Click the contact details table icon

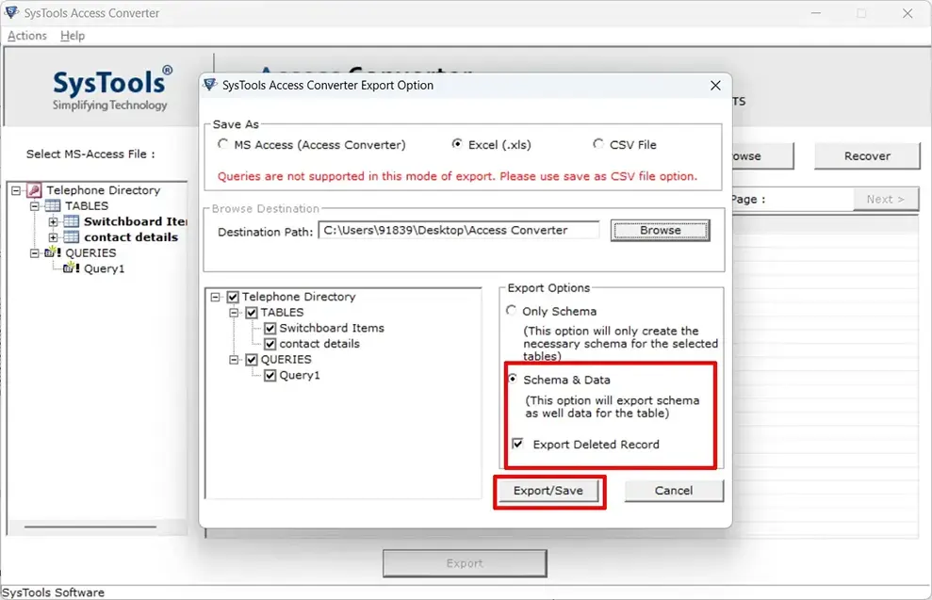pyautogui.click(x=71, y=237)
